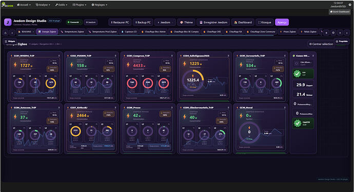Click the Centrer sélection button
The width and height of the screenshot is (354, 192).
coord(321,44)
